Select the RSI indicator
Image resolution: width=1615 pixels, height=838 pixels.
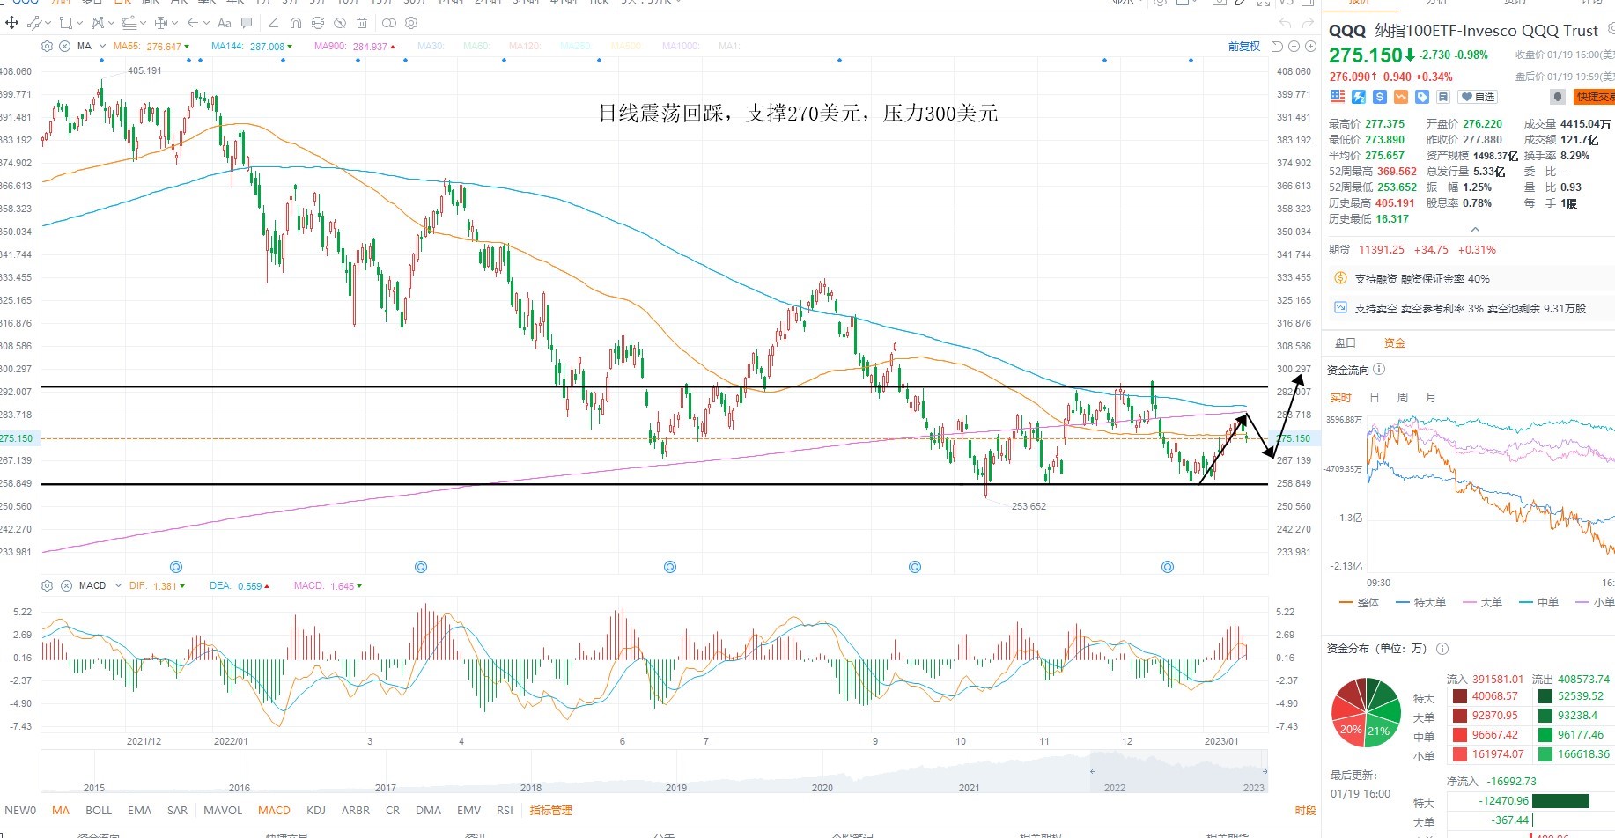tap(505, 811)
